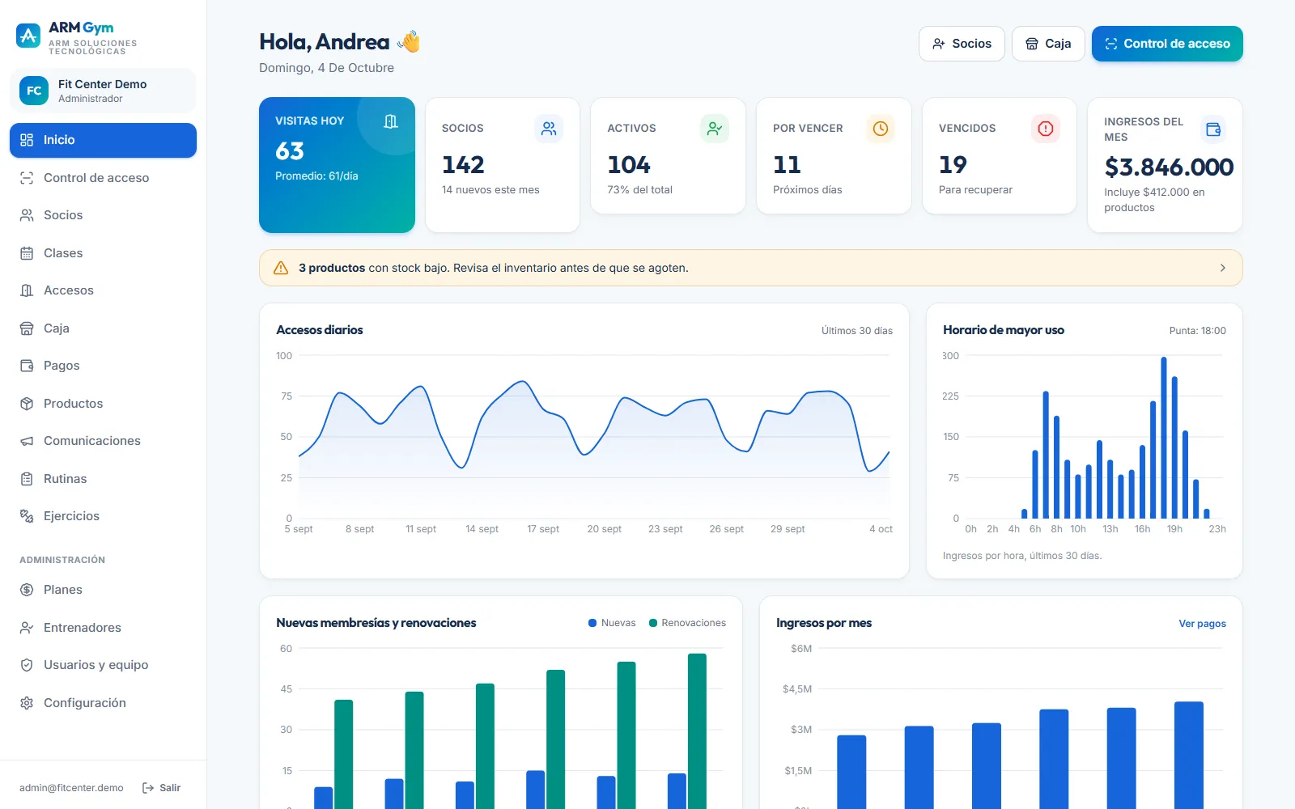Image resolution: width=1295 pixels, height=809 pixels.
Task: Click the Ejercicios icon in sidebar
Action: click(27, 516)
